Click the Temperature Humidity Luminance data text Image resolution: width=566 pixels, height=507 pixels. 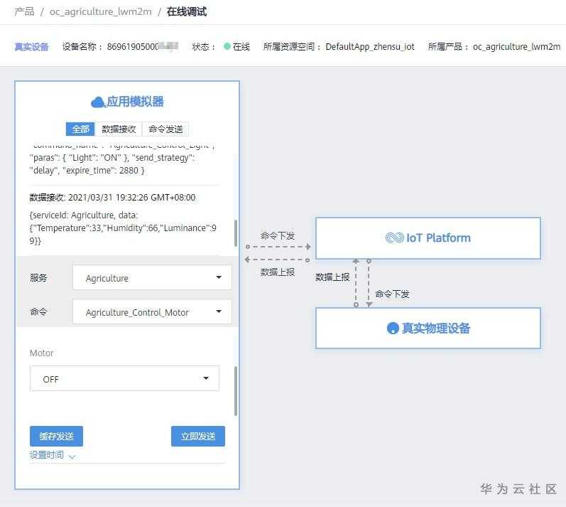(123, 228)
